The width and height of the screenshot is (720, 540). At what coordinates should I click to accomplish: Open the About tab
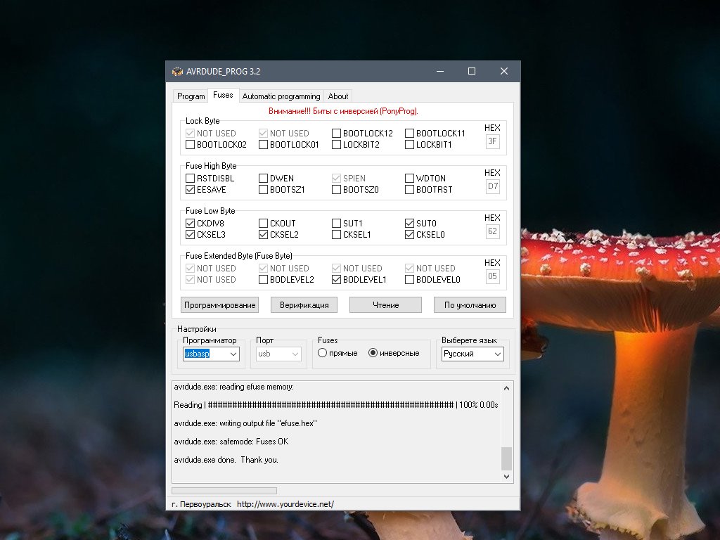(x=338, y=96)
